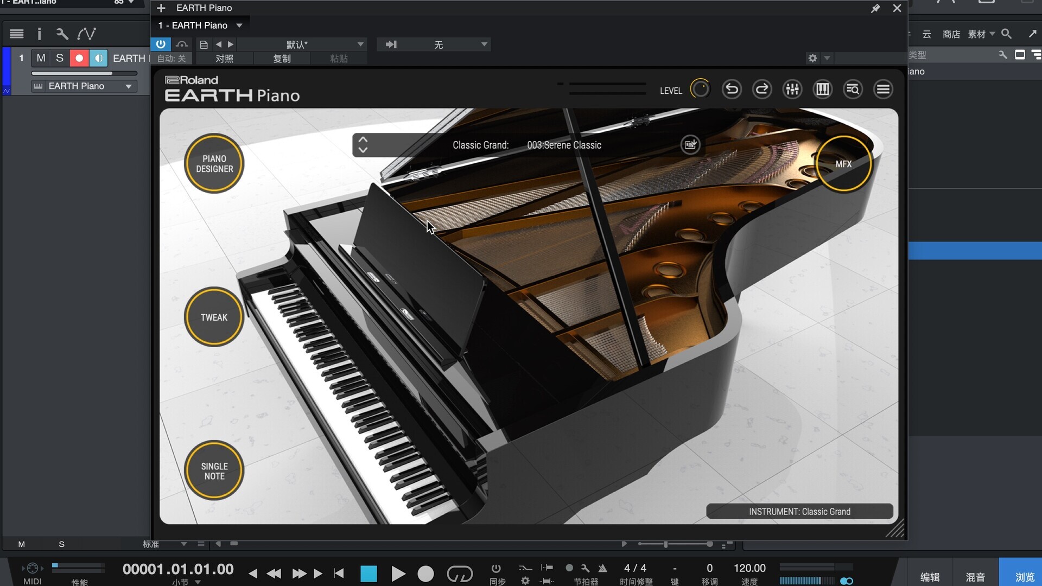1042x586 pixels.
Task: Save preset with icon beside 003:Serene Classic
Action: coord(690,145)
